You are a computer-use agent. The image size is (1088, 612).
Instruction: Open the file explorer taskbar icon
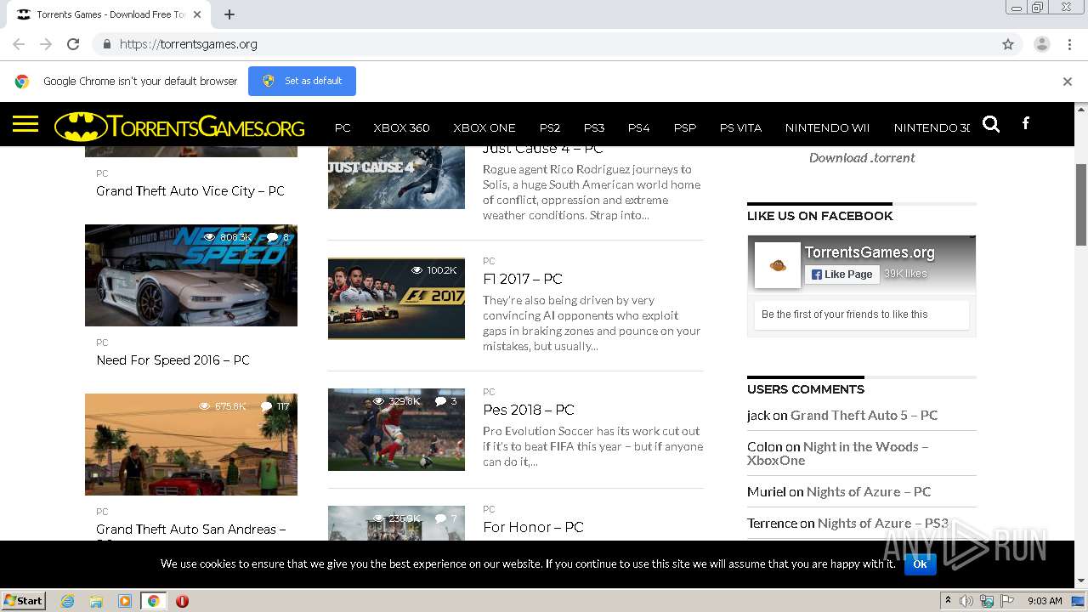(x=96, y=601)
